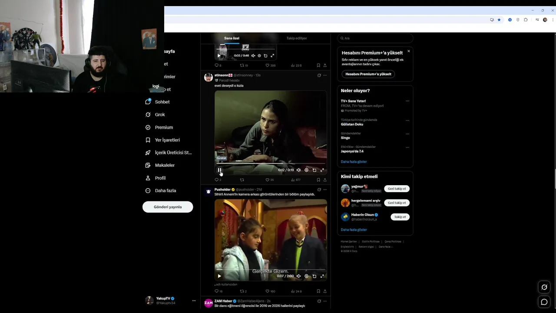556x313 pixels.
Task: Open İçerik Üreticisi Stüdyosu in sidebar
Action: click(x=169, y=153)
